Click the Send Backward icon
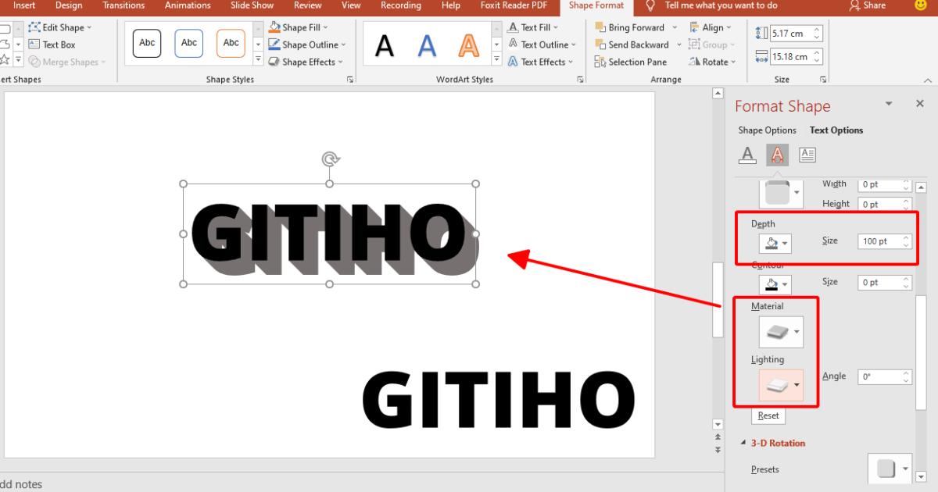The height and width of the screenshot is (492, 938). click(x=600, y=45)
